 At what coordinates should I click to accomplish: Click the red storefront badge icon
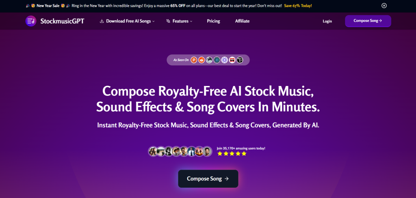coord(232,60)
